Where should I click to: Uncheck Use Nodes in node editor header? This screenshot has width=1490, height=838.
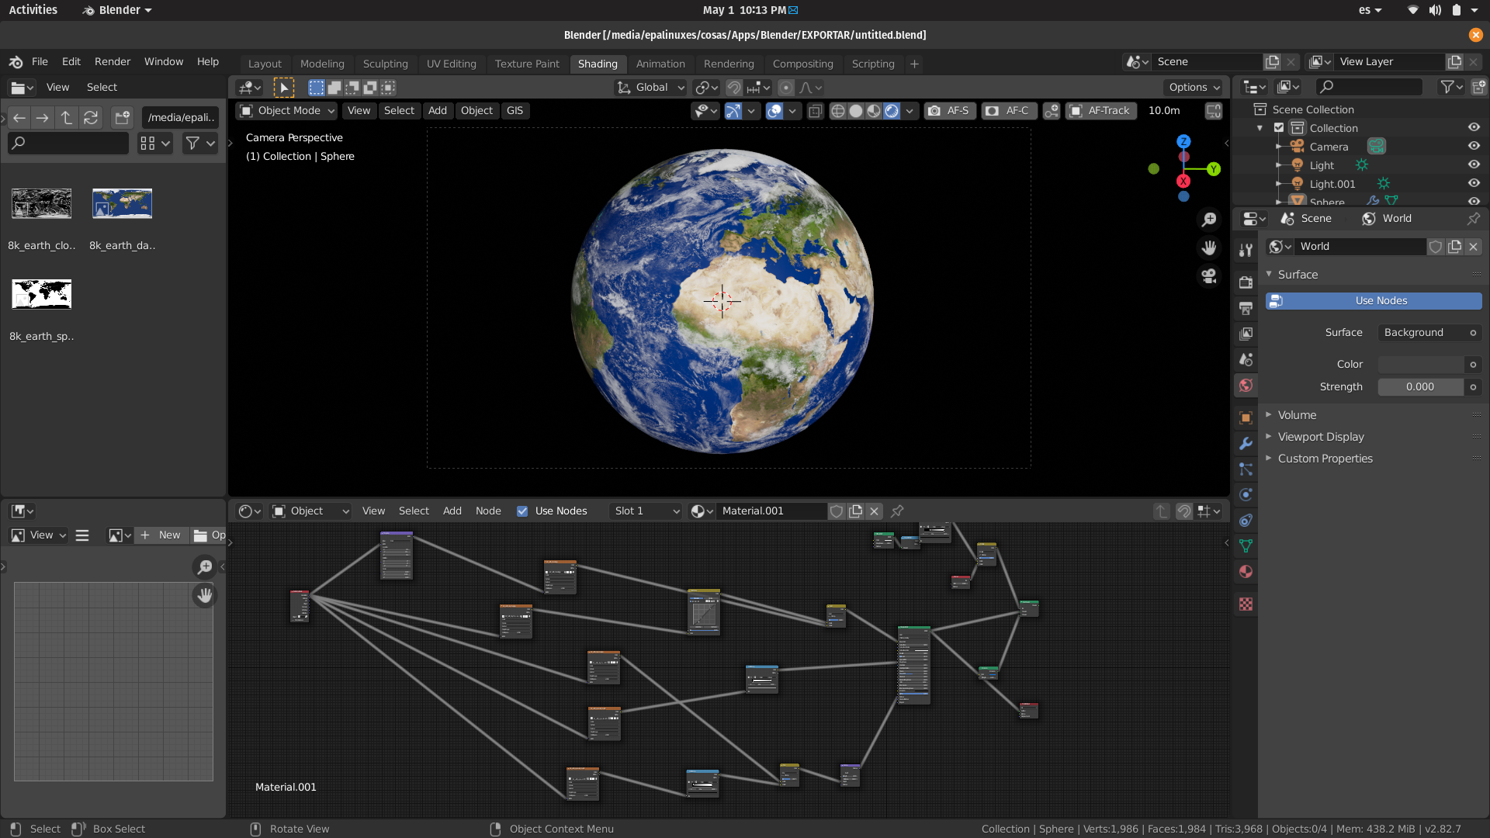521,511
